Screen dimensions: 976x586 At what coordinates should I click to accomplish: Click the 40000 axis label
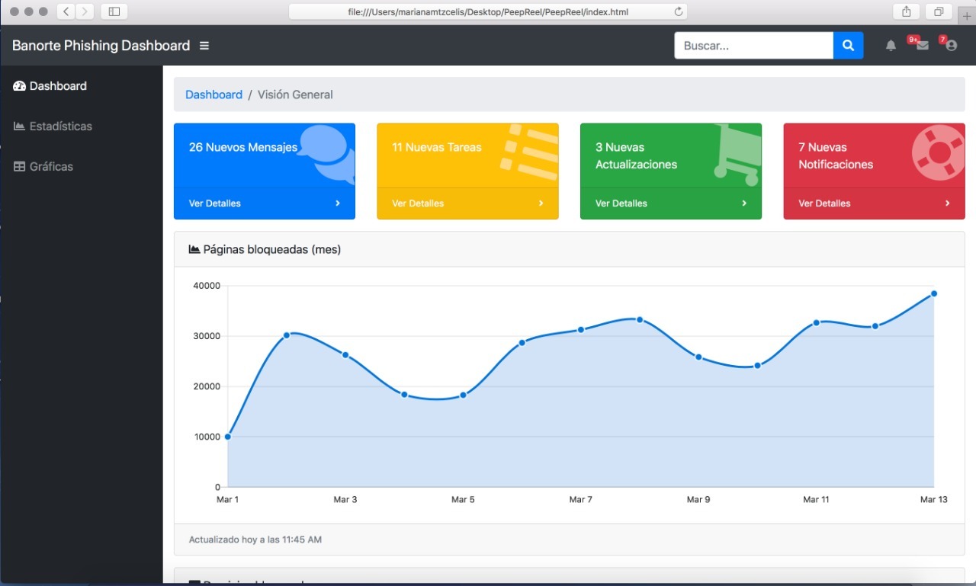(x=205, y=286)
